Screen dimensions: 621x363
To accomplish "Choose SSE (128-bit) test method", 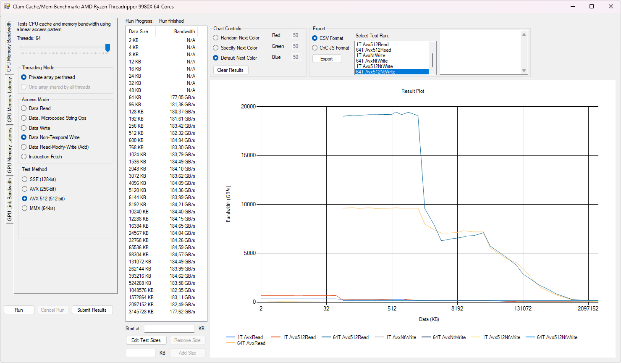I will 39,179.
